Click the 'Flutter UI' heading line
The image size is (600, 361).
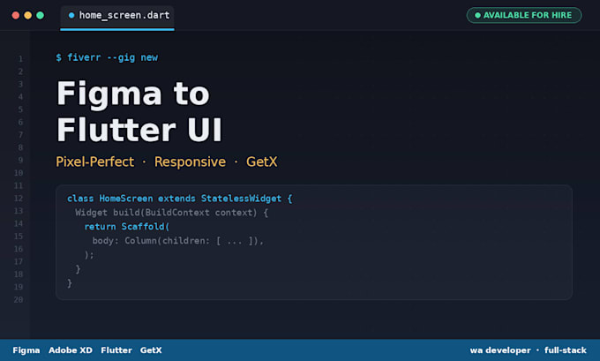[139, 130]
